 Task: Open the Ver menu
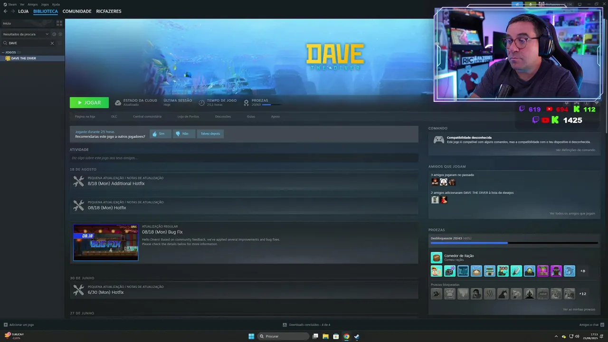click(x=22, y=4)
